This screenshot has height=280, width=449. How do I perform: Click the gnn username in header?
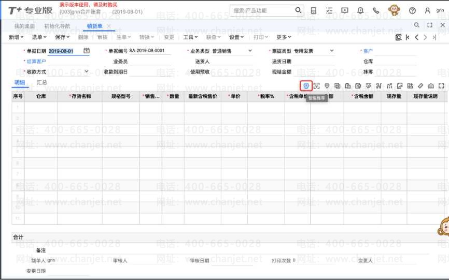[x=440, y=10]
